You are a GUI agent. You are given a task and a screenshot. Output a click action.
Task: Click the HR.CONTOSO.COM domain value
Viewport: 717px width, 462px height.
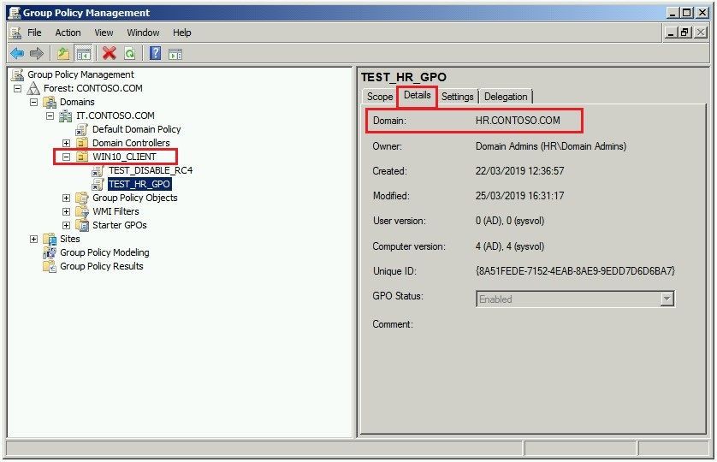tap(518, 121)
